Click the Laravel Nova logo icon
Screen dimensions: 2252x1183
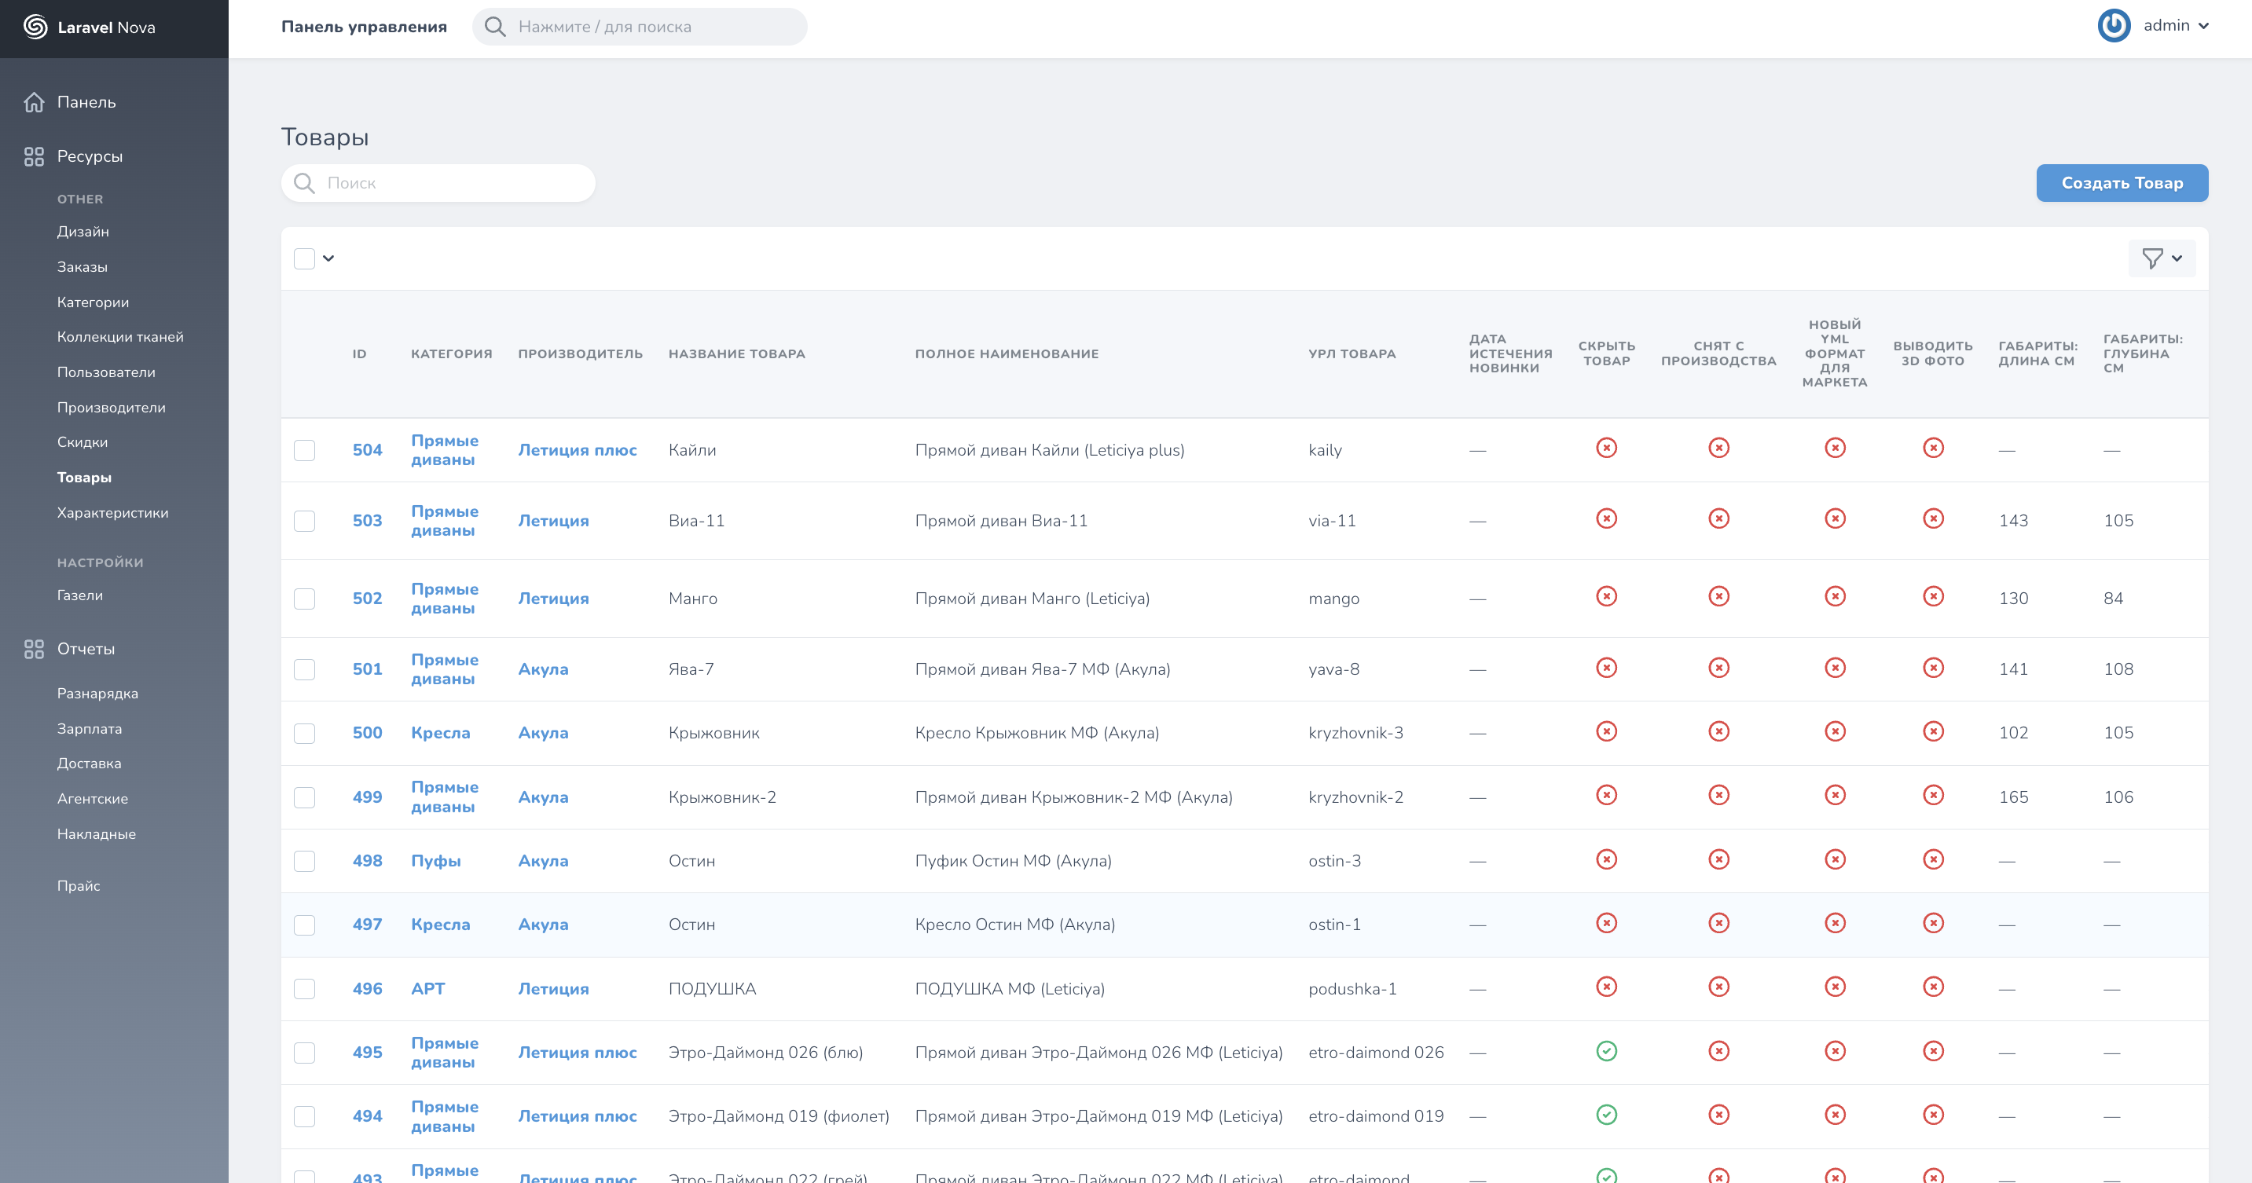click(x=35, y=27)
